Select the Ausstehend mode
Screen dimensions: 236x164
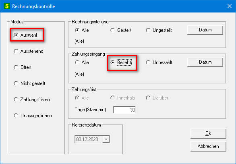click(29, 51)
